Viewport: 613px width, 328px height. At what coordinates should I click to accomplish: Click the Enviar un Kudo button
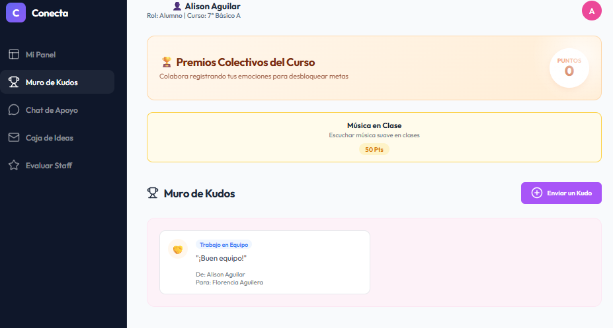[561, 193]
